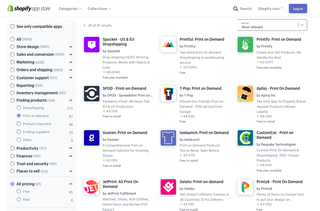Open the Printify app icon
Image resolution: width=320 pixels, height=211 pixels.
[245, 45]
